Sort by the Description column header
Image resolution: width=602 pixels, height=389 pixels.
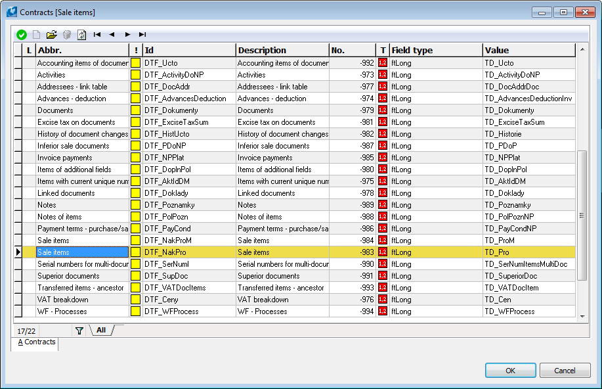click(x=282, y=51)
